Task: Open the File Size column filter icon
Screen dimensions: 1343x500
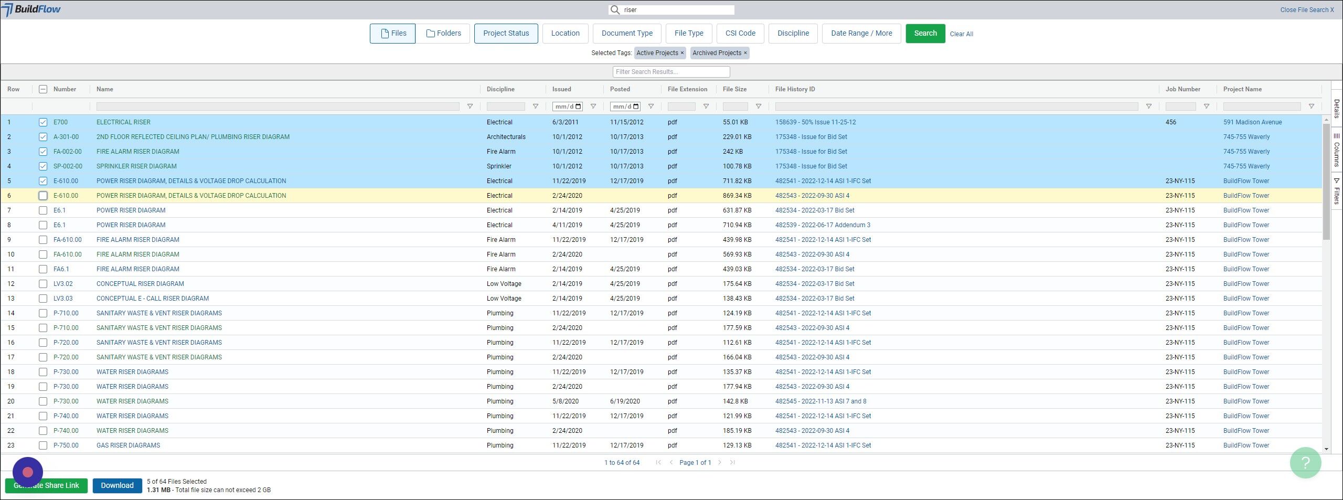Action: point(758,107)
